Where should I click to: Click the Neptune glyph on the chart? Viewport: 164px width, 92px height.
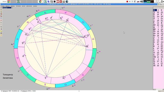pyautogui.click(x=67, y=20)
